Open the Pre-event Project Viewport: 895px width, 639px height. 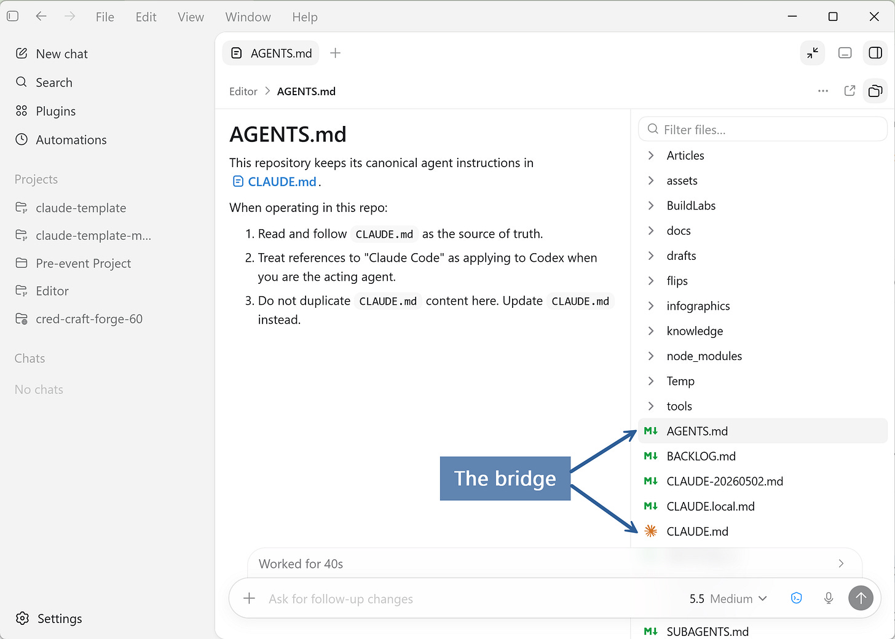click(73, 264)
